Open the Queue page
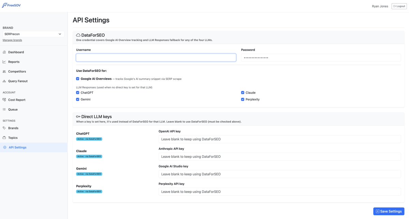Screen dimensions: 409x219 click(33, 109)
